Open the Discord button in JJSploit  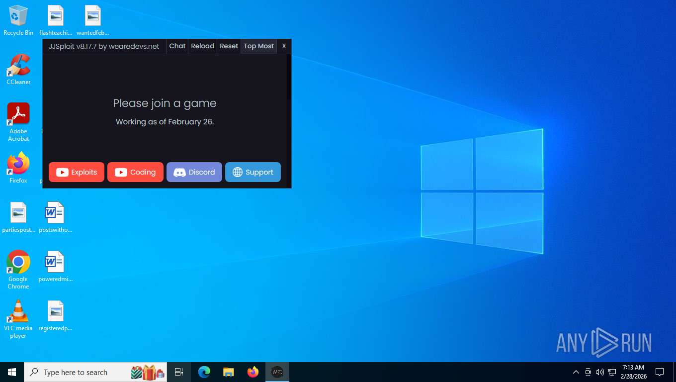tap(194, 172)
